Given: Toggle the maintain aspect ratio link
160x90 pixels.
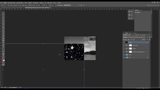Looking at the screenshot, I should point(29,5).
